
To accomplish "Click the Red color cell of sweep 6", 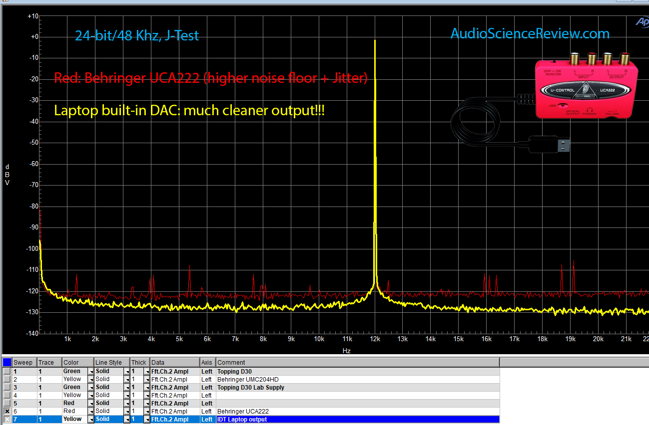I will (x=75, y=412).
